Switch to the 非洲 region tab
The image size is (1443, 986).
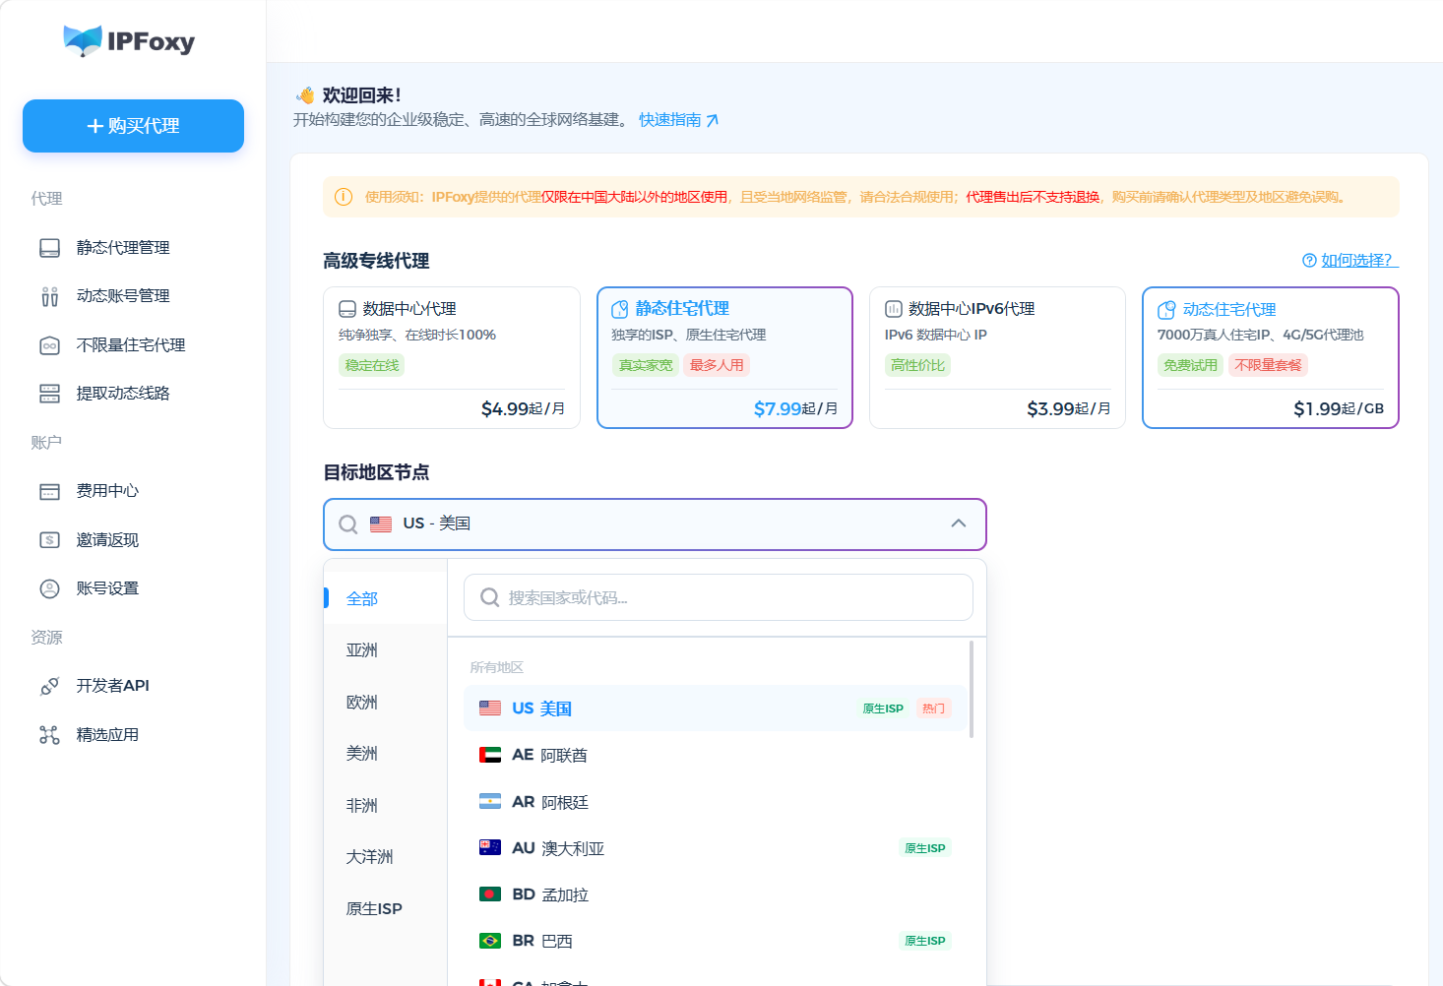tap(386, 806)
